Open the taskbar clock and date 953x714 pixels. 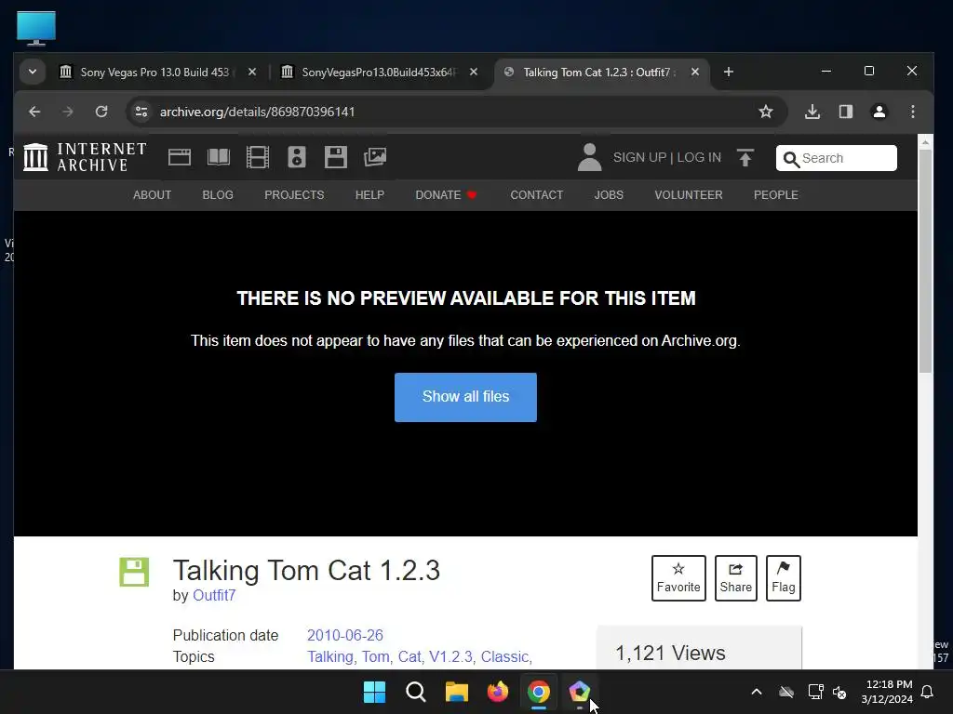point(887,692)
